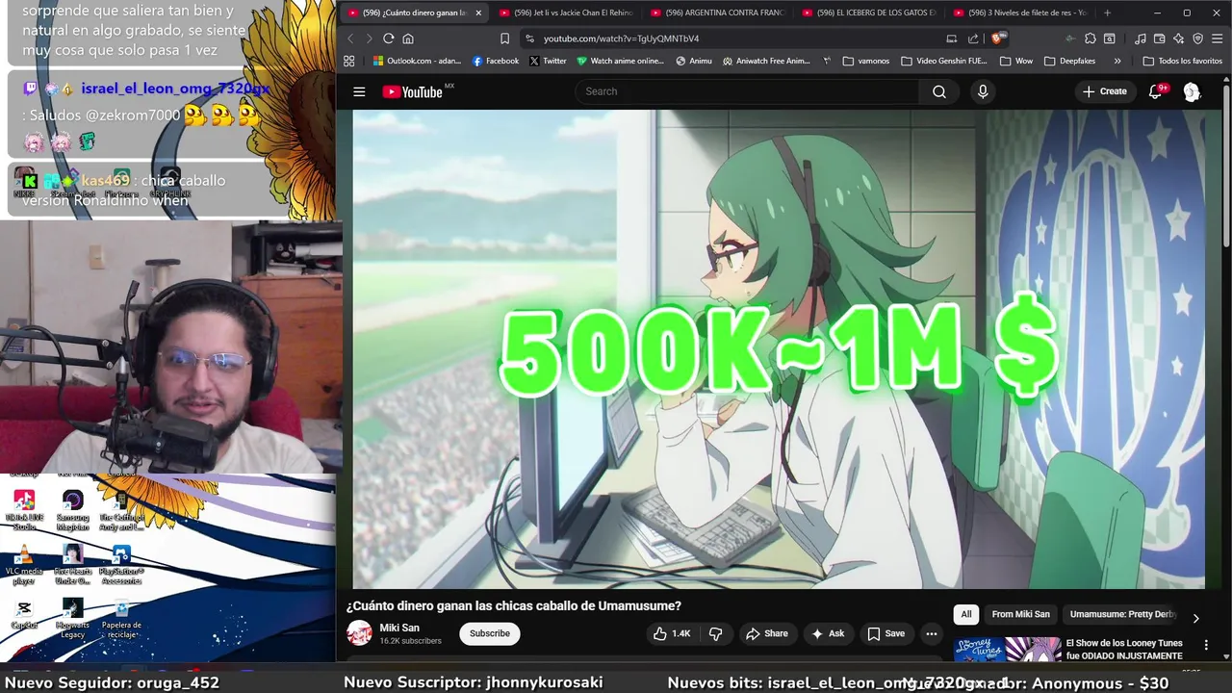Expand Todos los favoritos folder
Image resolution: width=1232 pixels, height=693 pixels.
tap(1182, 61)
